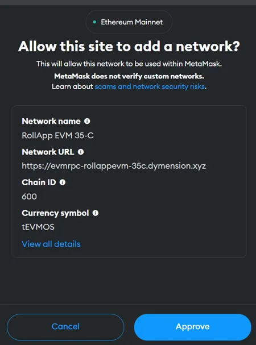This screenshot has width=256, height=345.
Task: Click the 'Allow this site to add a network?' heading
Action: click(129, 47)
